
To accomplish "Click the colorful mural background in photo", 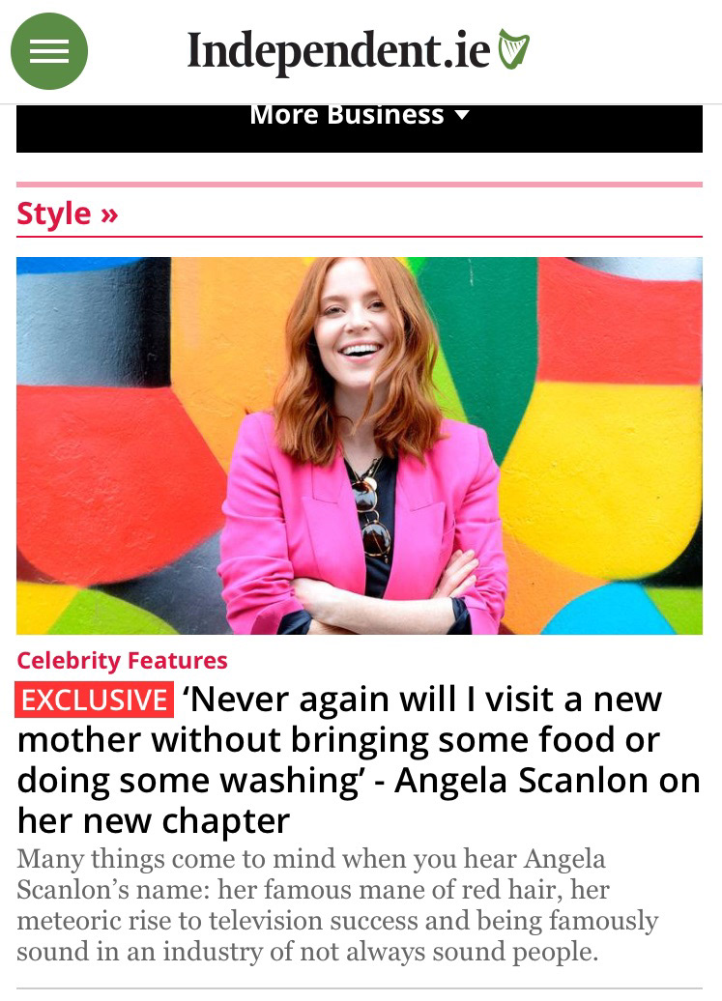I will (x=606, y=446).
